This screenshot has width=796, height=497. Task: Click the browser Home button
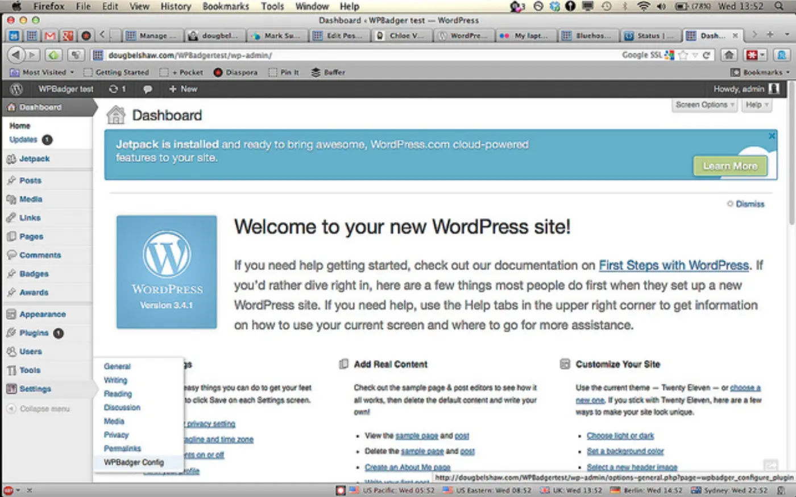729,55
